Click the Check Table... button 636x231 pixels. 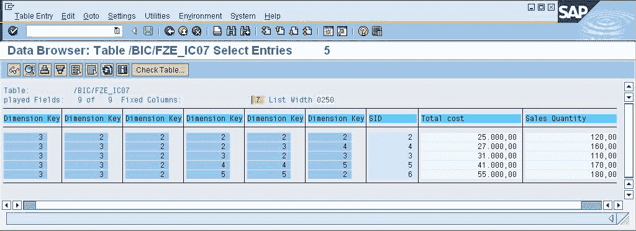[x=160, y=70]
